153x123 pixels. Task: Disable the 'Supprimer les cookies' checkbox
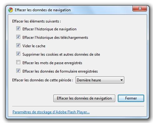[x=18, y=54]
